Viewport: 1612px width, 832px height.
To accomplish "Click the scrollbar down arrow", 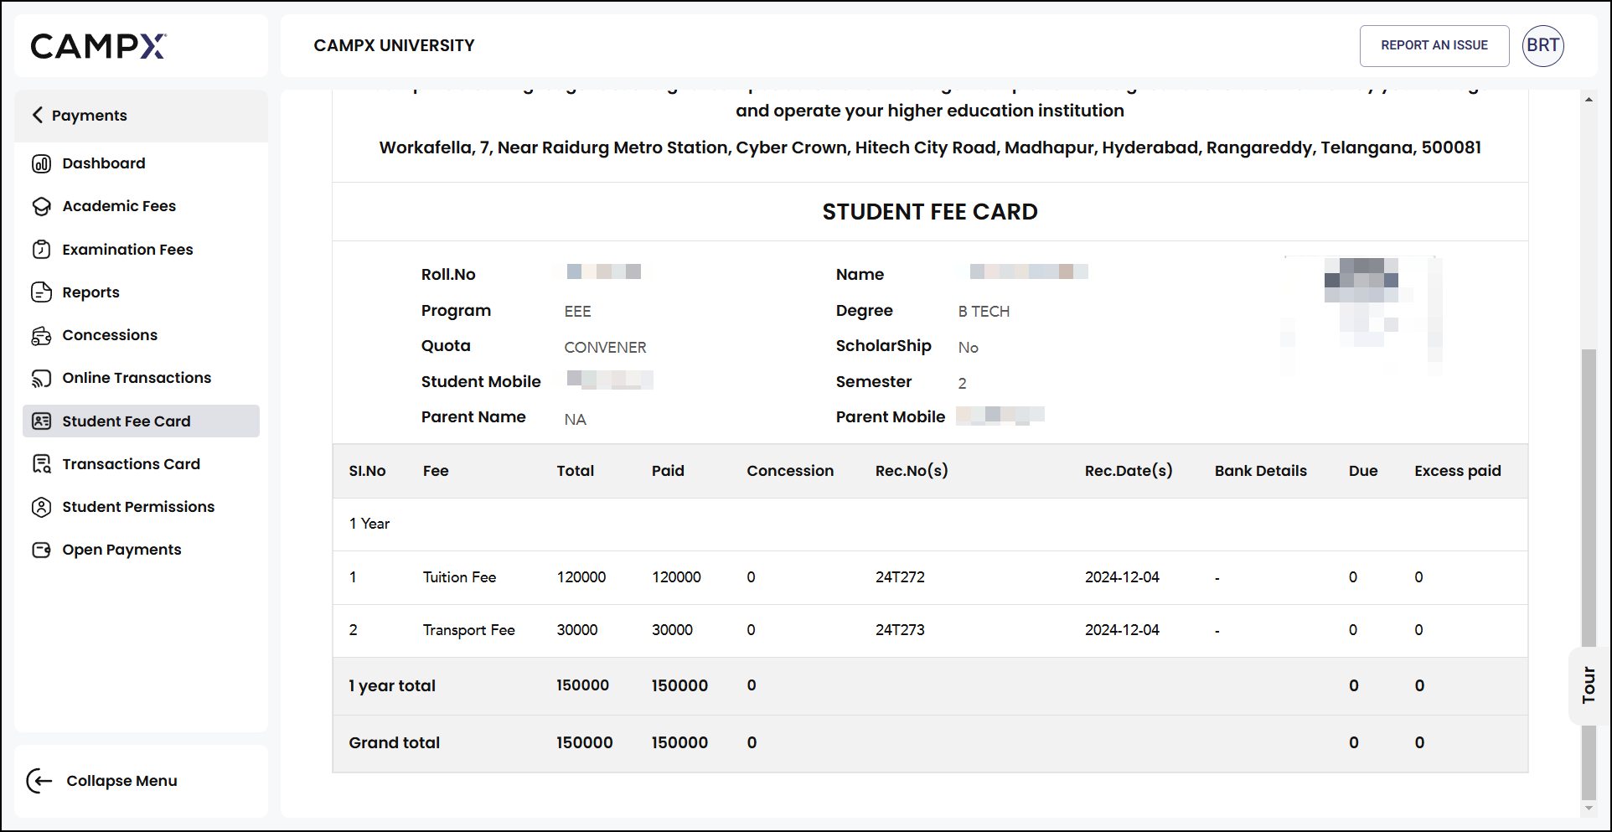I will point(1589,809).
